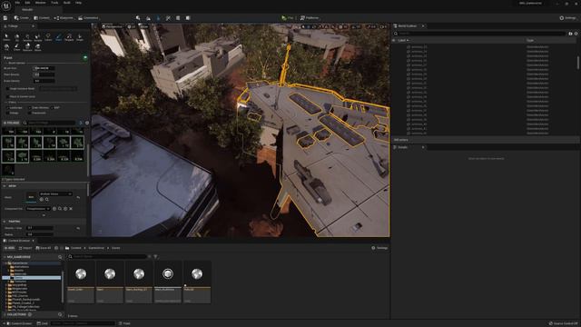Open the Edit menu

click(x=27, y=3)
